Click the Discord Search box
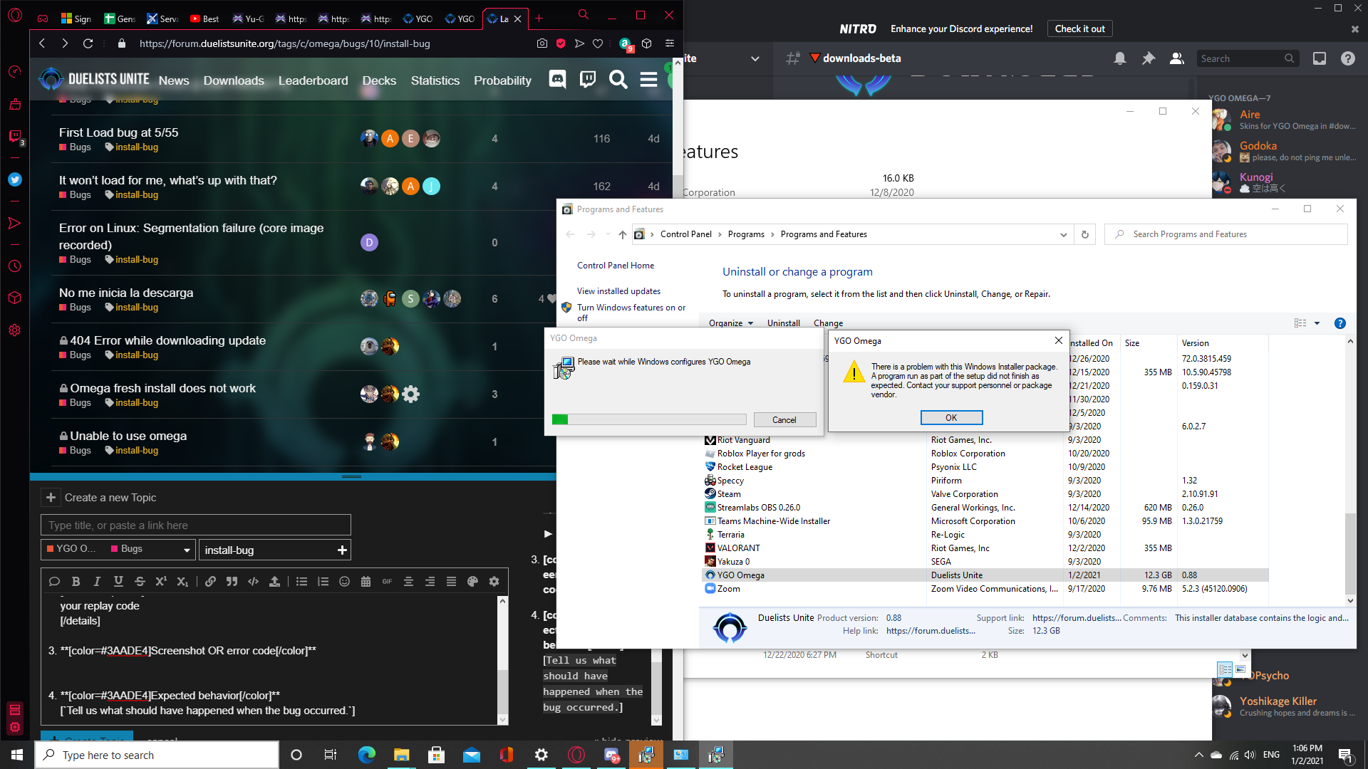1368x769 pixels. (x=1247, y=58)
